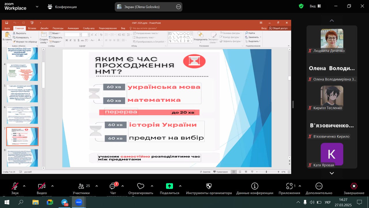
Task: Turn on camera with the Видео button
Action: coord(42,186)
